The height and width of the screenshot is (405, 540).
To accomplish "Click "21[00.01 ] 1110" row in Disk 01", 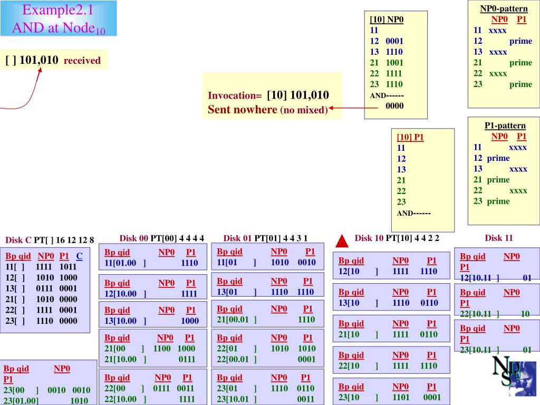I will pos(266,319).
